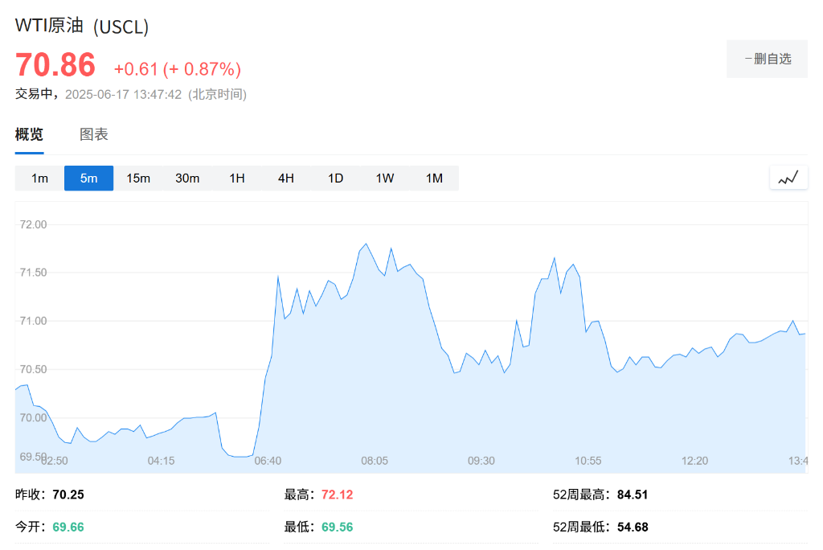Click the 72.00 price axis label
This screenshot has width=823, height=550.
point(33,224)
